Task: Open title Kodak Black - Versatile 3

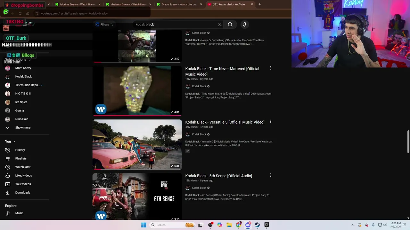Action: (x=225, y=122)
